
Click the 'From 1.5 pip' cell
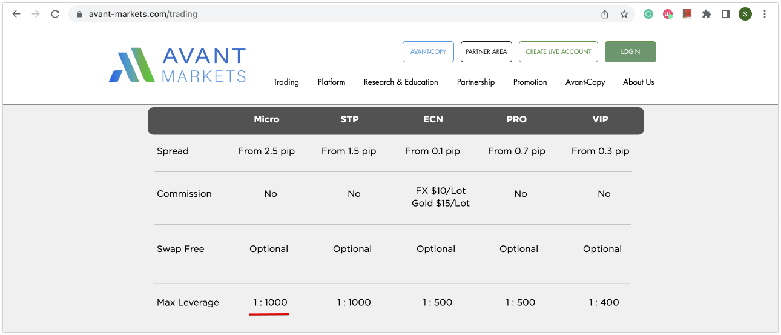tap(349, 151)
